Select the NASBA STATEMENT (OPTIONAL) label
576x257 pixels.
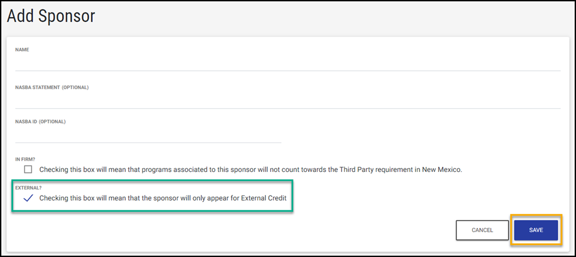coord(52,87)
